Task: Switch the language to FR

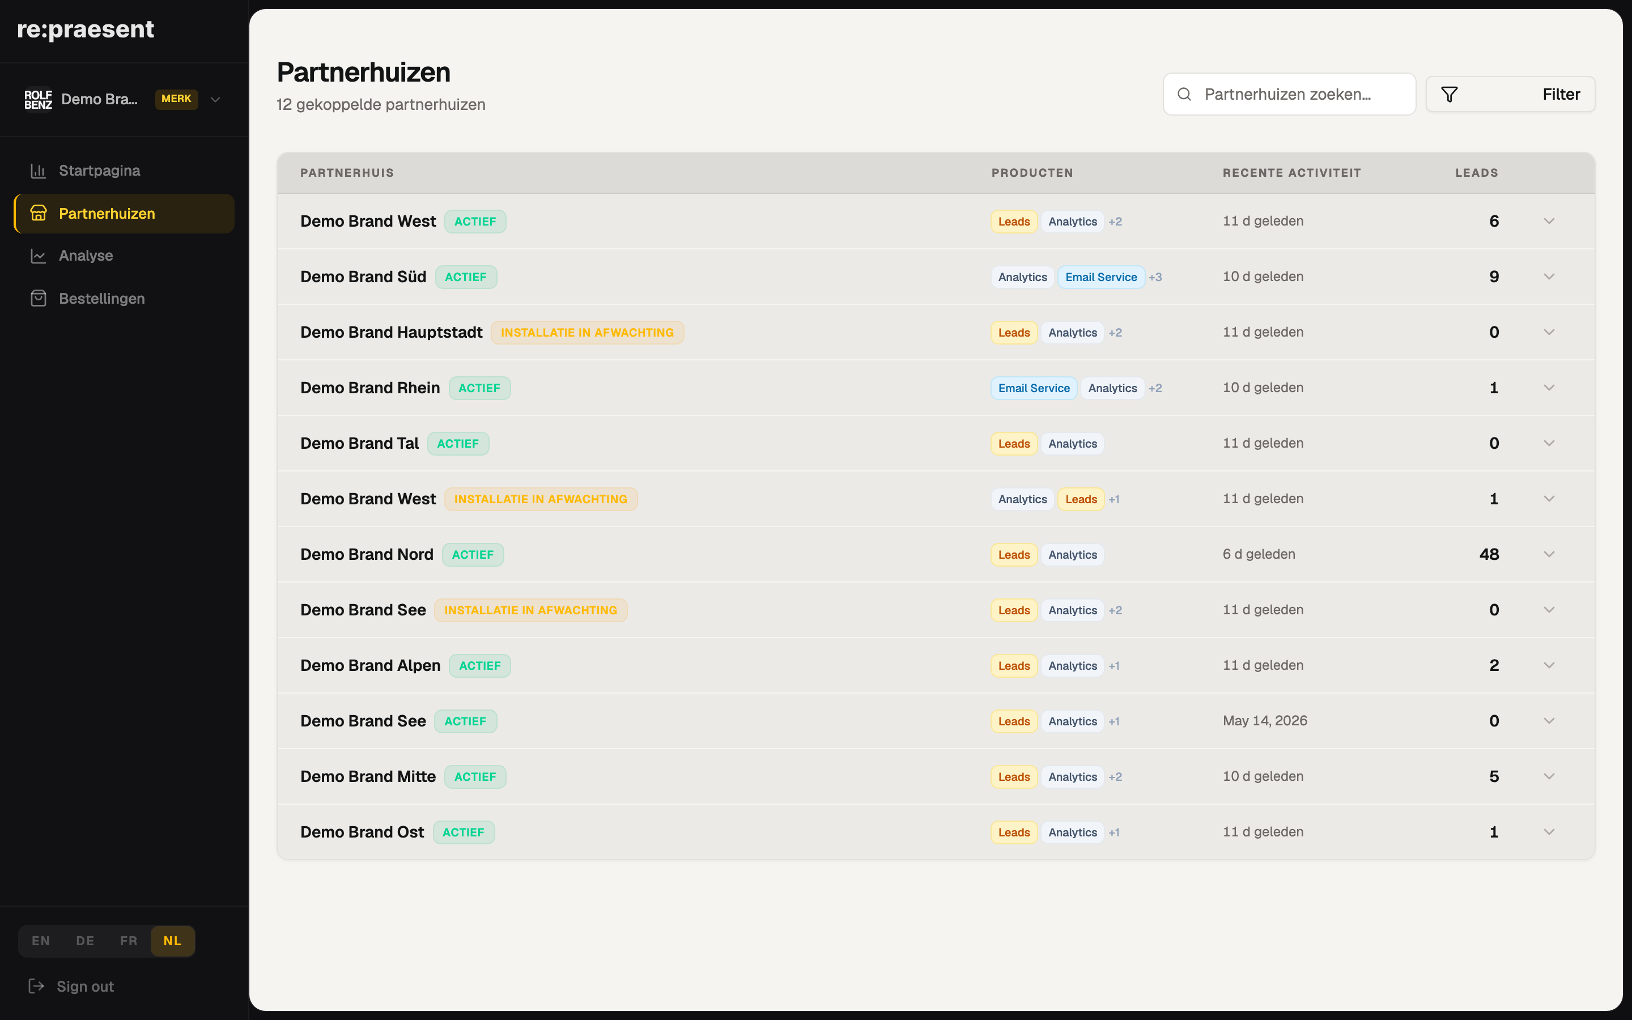Action: click(x=128, y=941)
